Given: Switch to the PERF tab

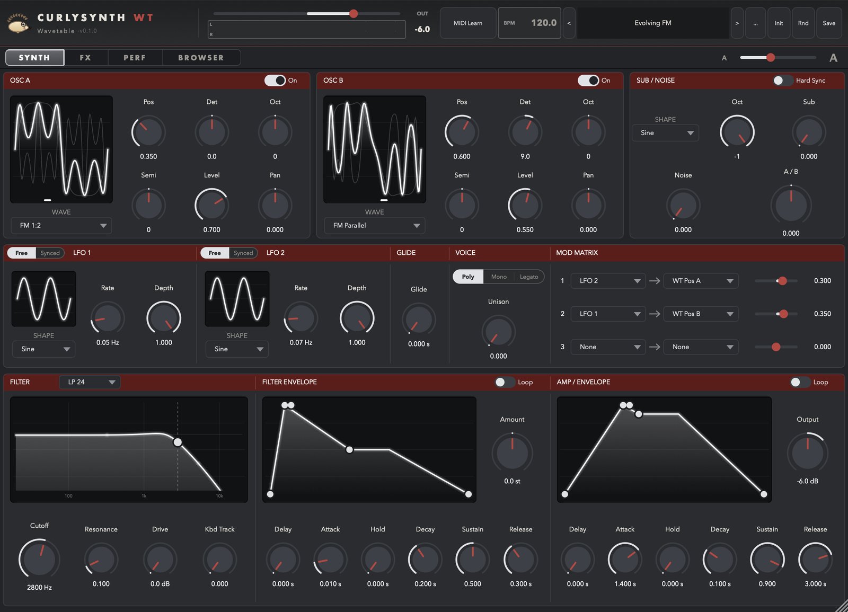Looking at the screenshot, I should (135, 58).
